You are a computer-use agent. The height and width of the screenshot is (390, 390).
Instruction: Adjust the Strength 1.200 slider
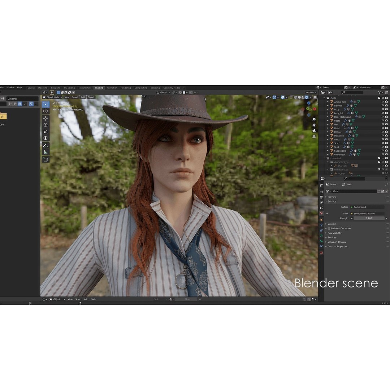tap(369, 218)
